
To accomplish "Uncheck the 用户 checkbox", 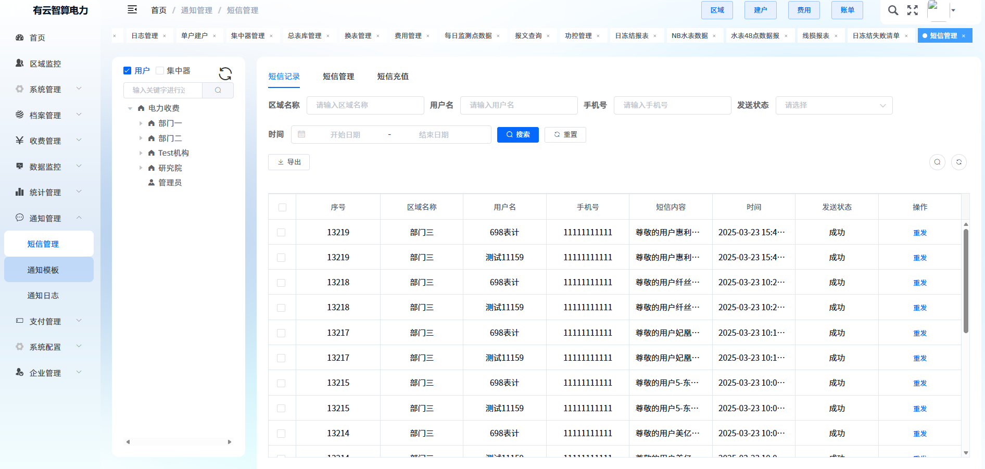I will 127,71.
